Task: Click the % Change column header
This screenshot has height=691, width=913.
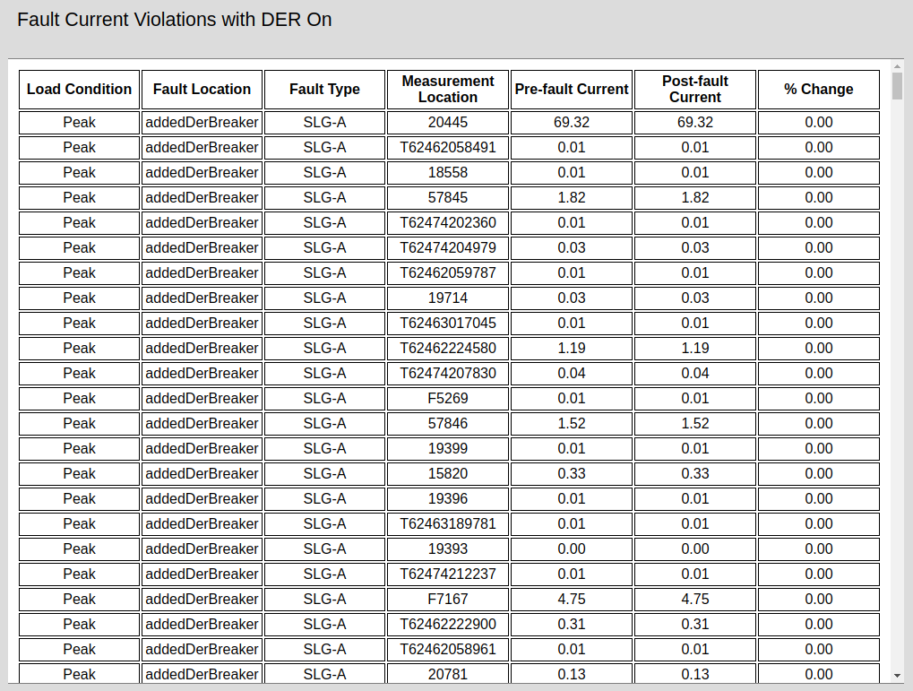Action: (x=819, y=89)
